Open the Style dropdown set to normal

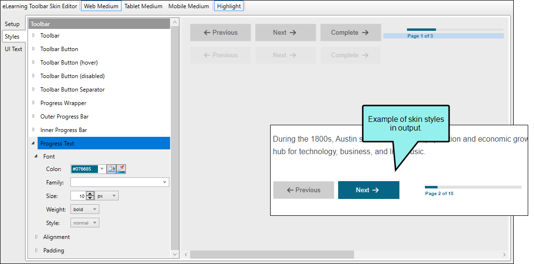click(x=85, y=223)
